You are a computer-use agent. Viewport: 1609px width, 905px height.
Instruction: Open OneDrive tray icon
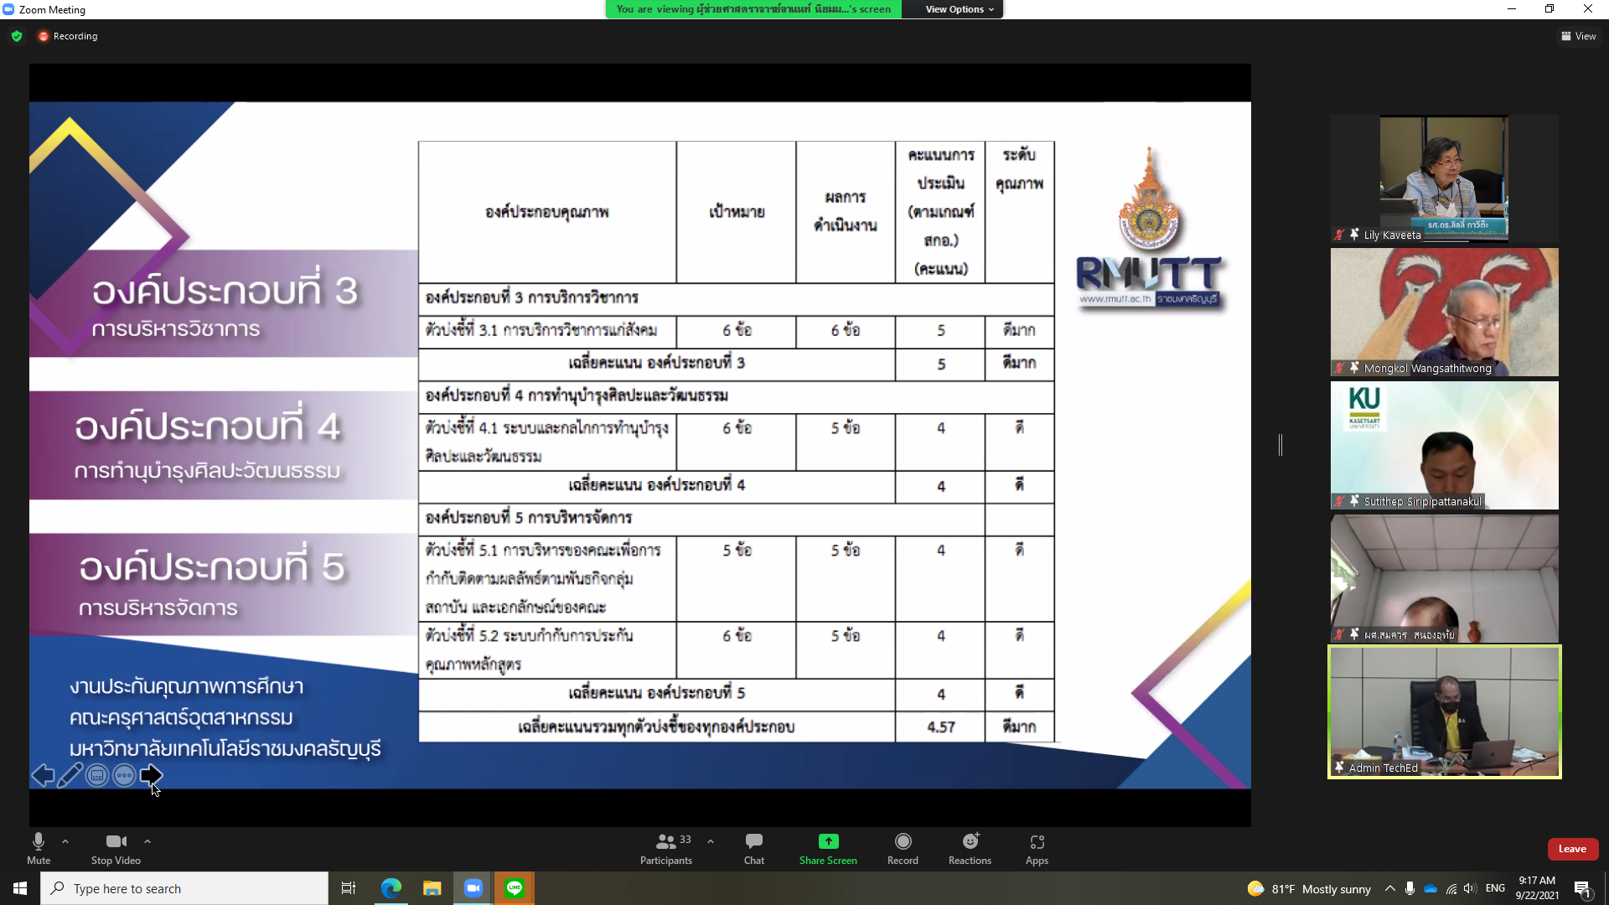[1431, 888]
